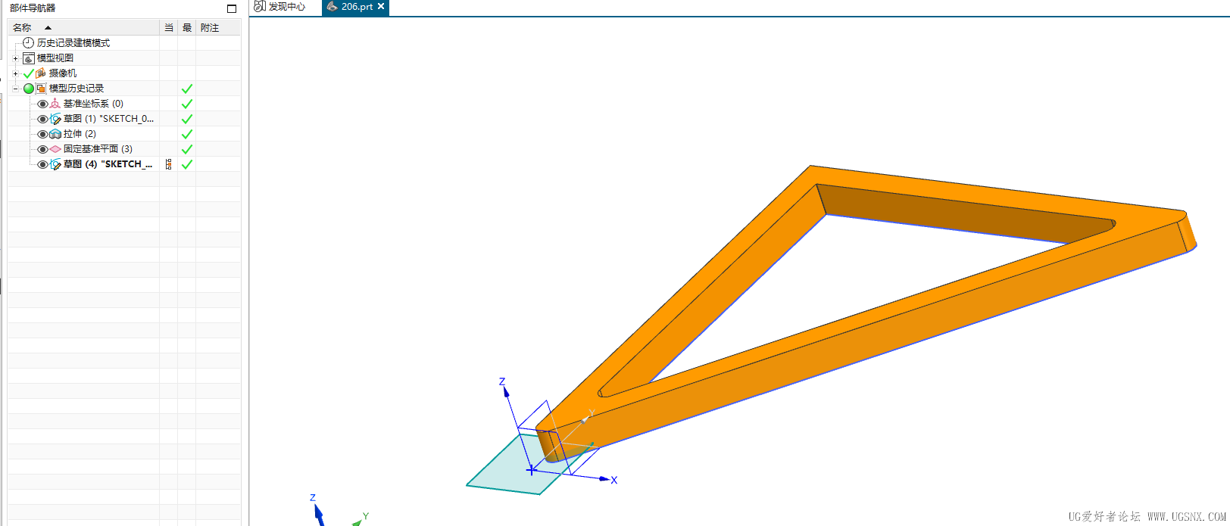Select the 模型视图 tree item
Image resolution: width=1230 pixels, height=526 pixels.
click(55, 58)
